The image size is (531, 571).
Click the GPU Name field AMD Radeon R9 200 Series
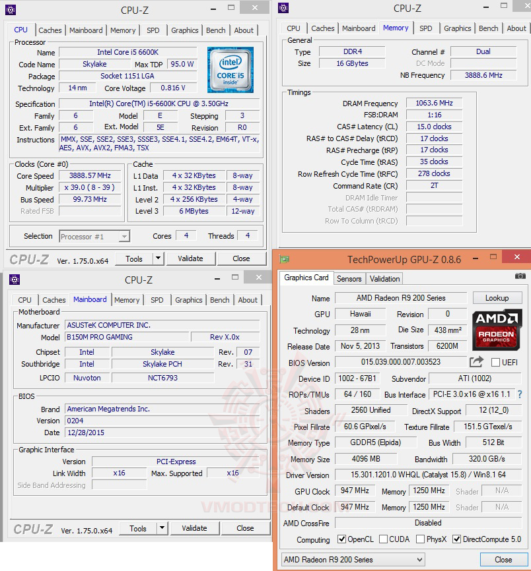pyautogui.click(x=401, y=298)
